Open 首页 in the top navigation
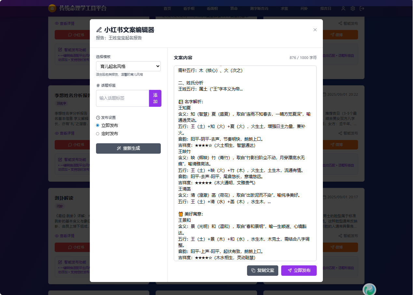 [167, 9]
